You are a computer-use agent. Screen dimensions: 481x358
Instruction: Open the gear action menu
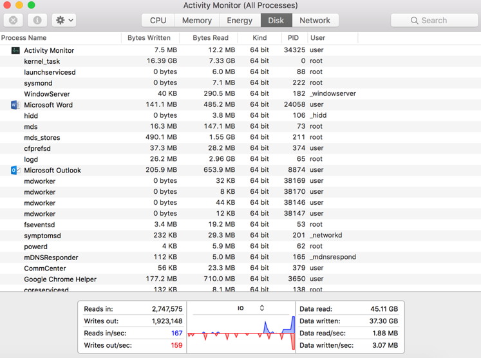64,21
